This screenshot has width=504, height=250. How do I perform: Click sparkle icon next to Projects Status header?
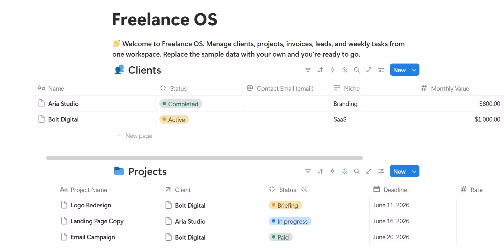click(304, 190)
